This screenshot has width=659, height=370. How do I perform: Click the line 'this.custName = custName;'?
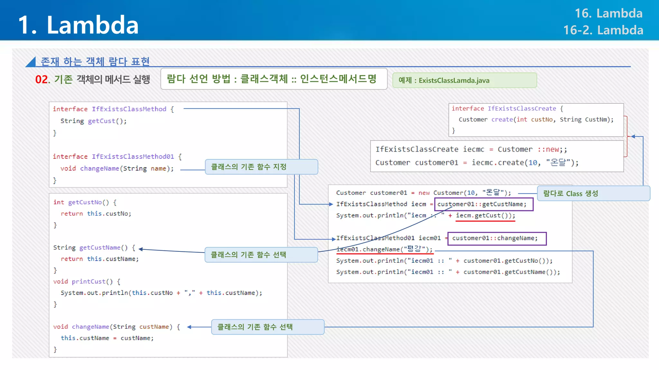[x=107, y=338]
